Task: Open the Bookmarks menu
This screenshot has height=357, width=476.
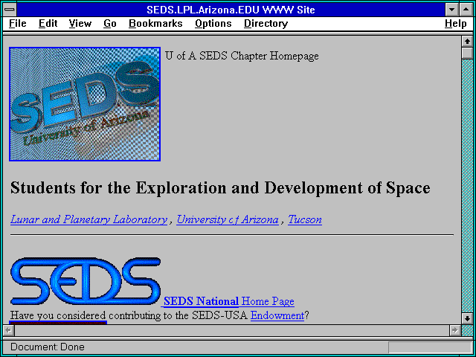Action: 155,23
